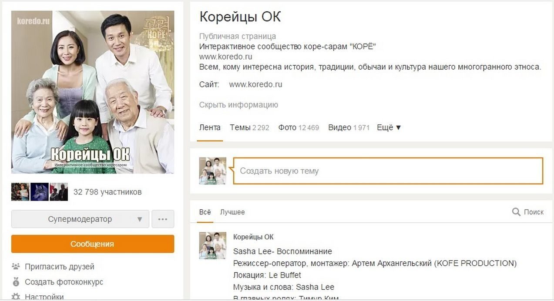Viewport: 554px width, 301px height.
Task: Open the www.koredo.ru site link
Action: point(255,84)
